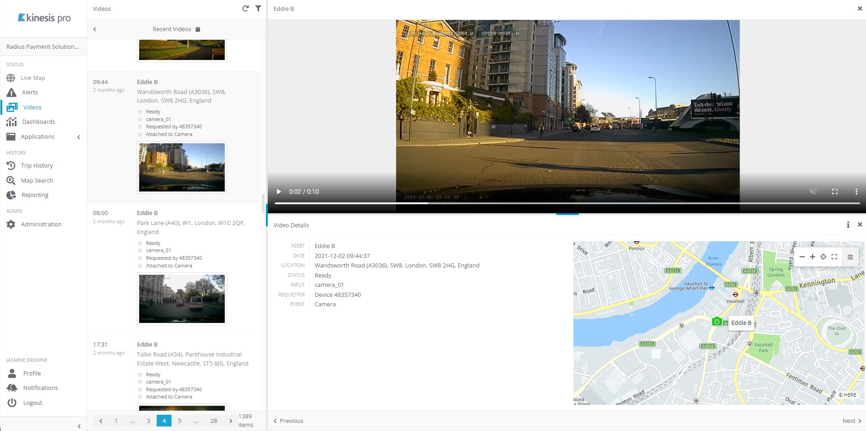The image size is (866, 431).
Task: Select Wandsworth Road video address text
Action: pos(182,96)
